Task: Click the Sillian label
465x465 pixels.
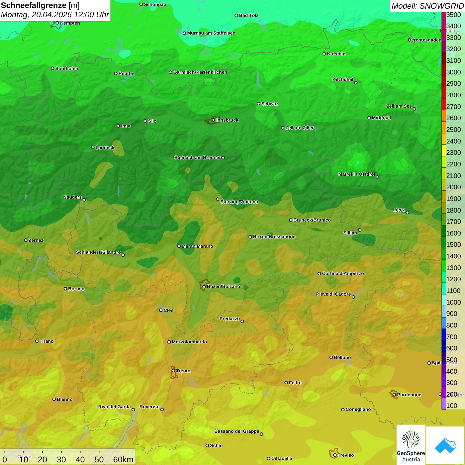Action: point(350,233)
